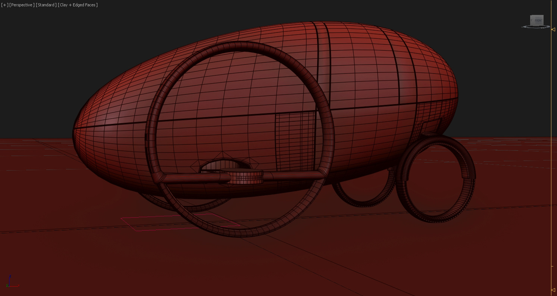Click the XYZ axis tripod in the corner
Screen dimensions: 557x296
point(12,281)
